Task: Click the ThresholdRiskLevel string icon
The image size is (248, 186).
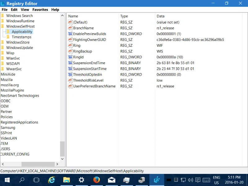Action: [x=70, y=80]
